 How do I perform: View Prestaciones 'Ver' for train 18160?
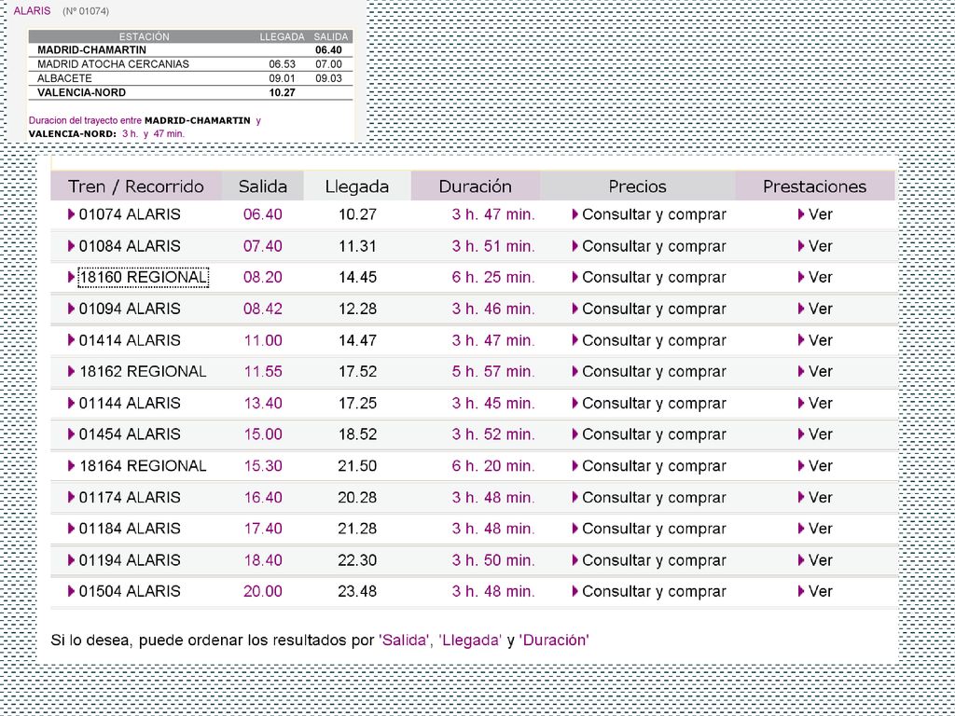pos(820,277)
